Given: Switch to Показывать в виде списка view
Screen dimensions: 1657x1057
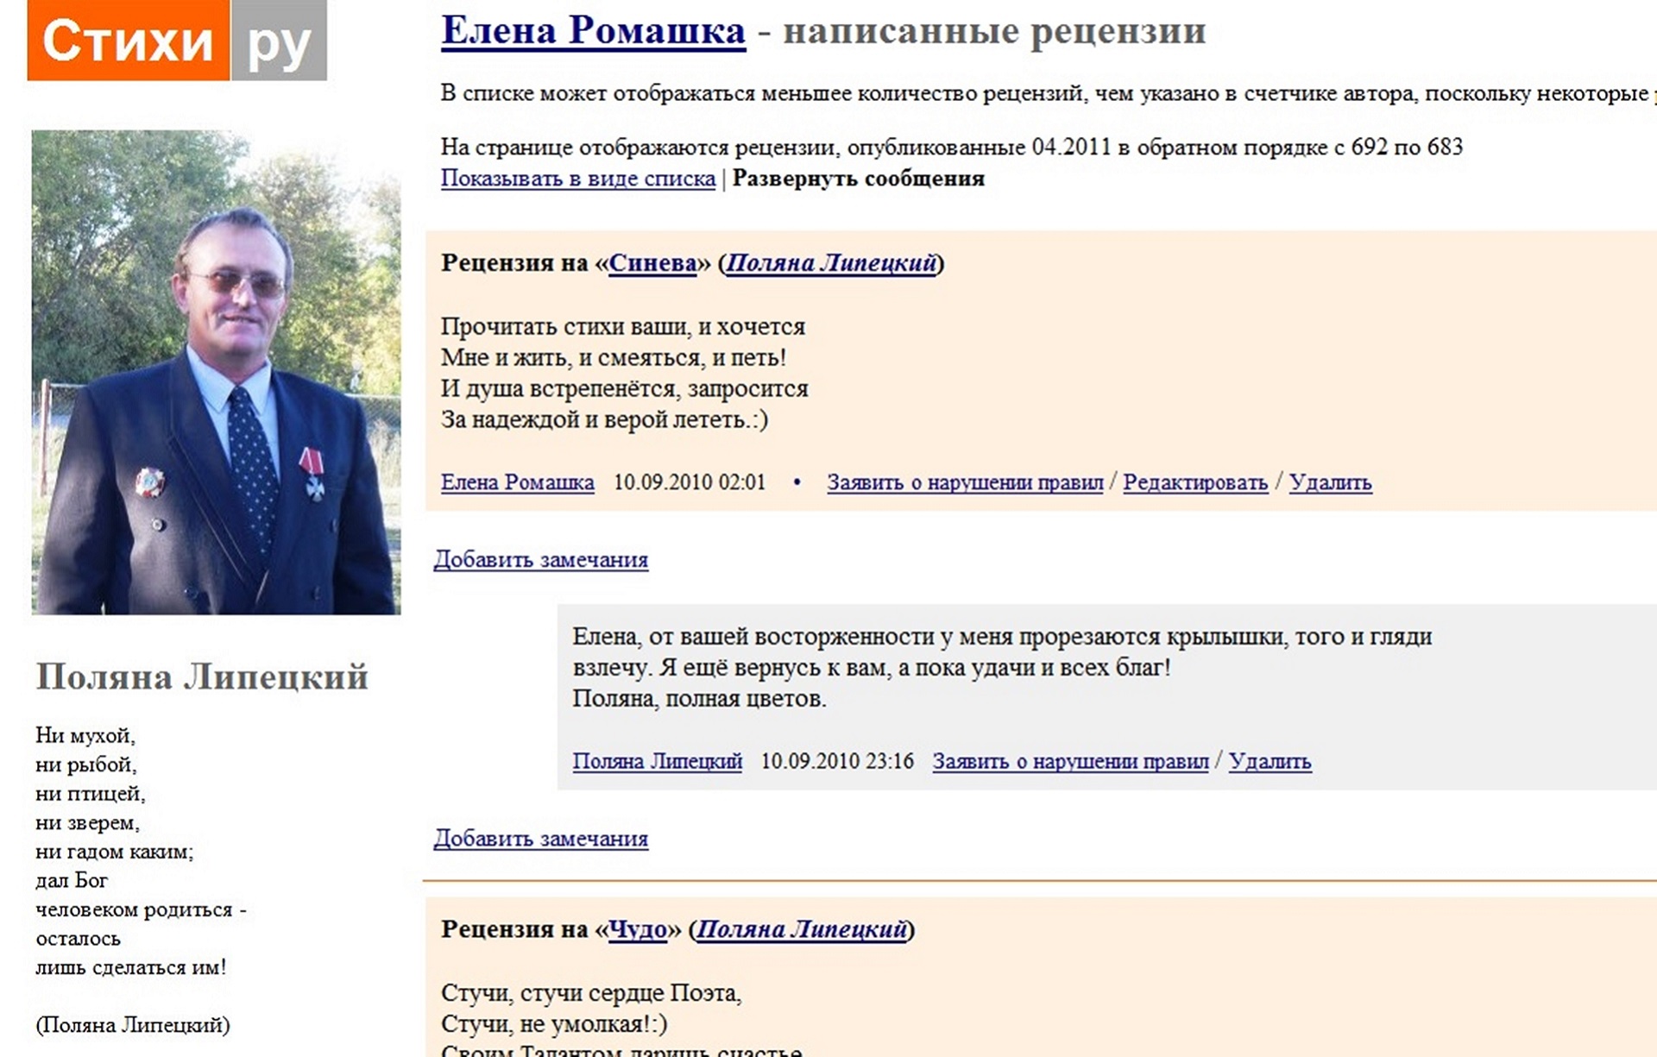Looking at the screenshot, I should click(578, 179).
